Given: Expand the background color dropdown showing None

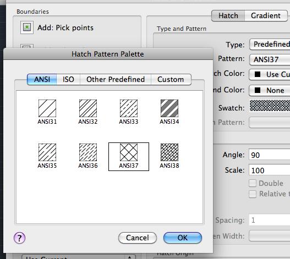Looking at the screenshot, I should [x=270, y=90].
